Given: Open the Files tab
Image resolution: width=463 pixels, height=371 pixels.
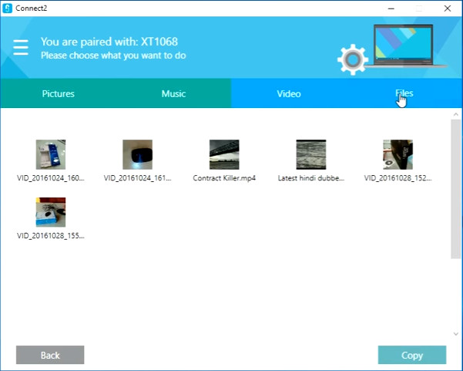Looking at the screenshot, I should click(x=404, y=93).
